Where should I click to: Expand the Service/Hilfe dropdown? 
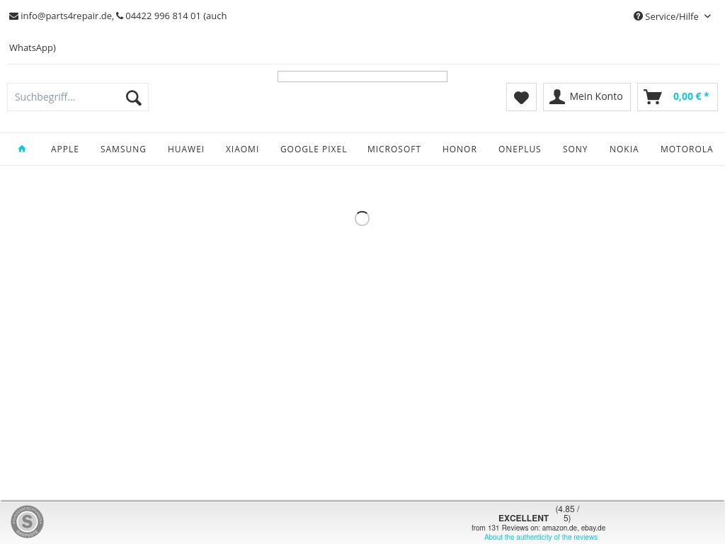pyautogui.click(x=672, y=16)
